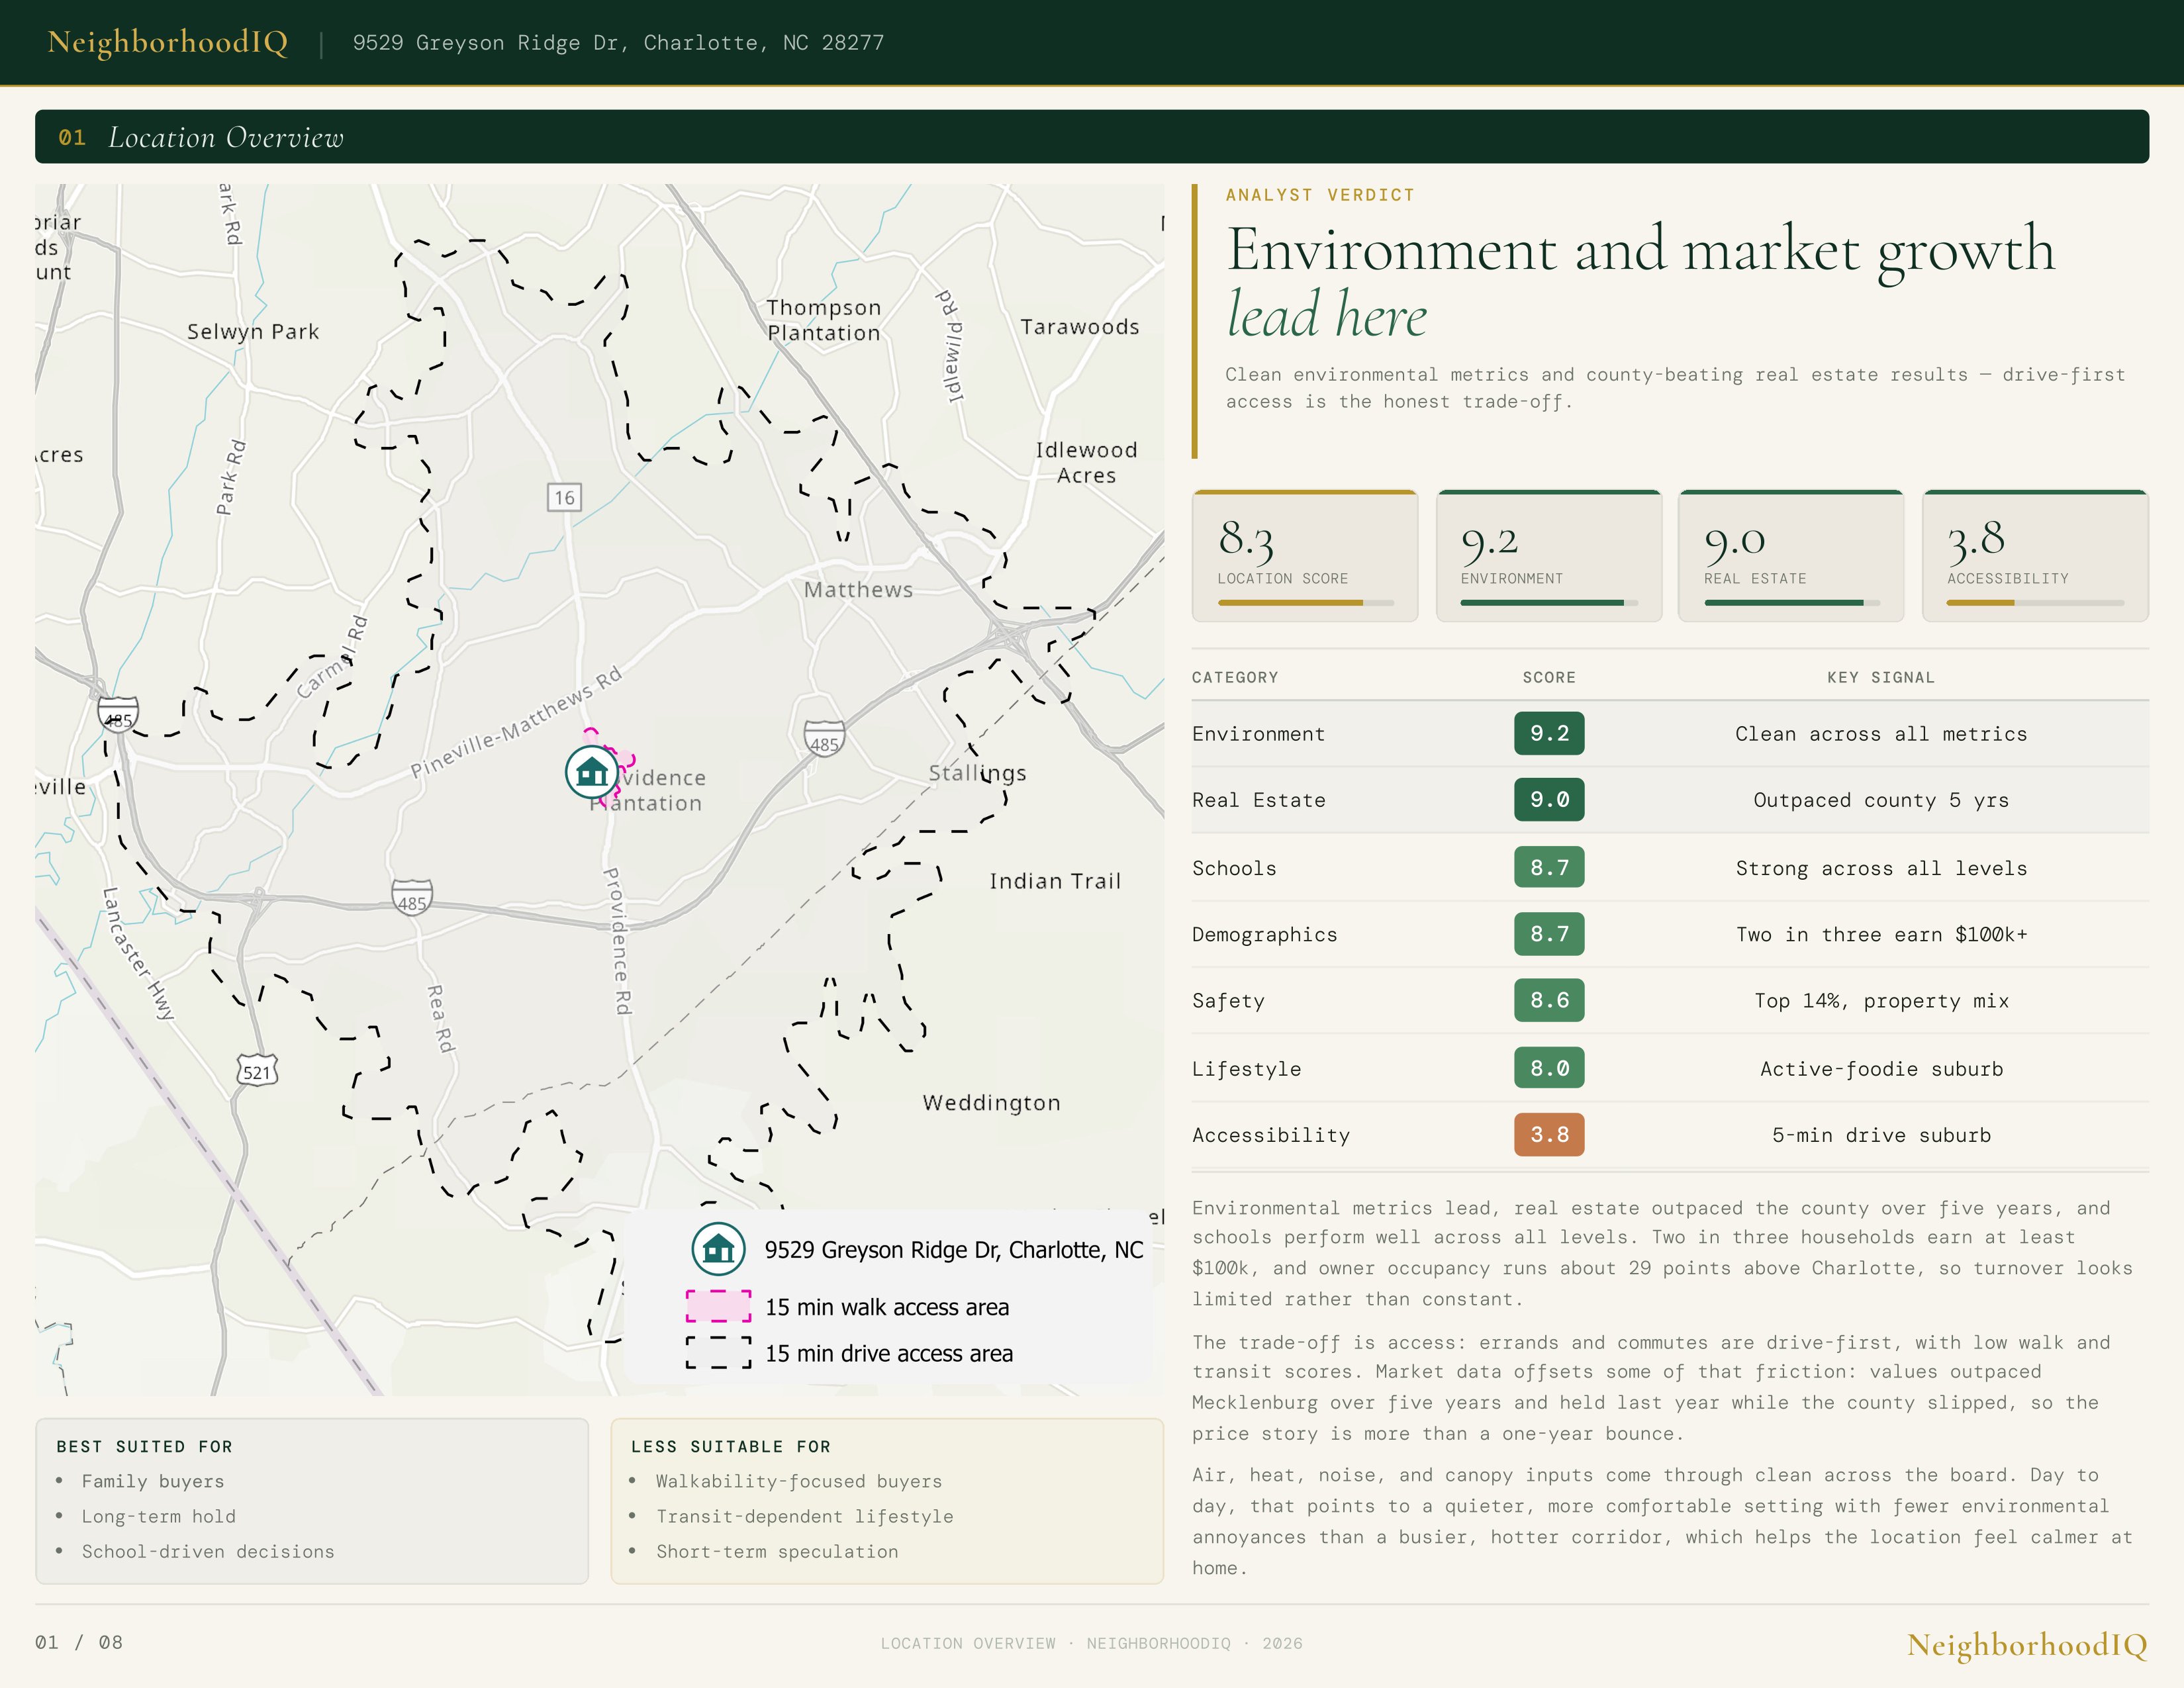2184x1688 pixels.
Task: Click the Idlewood Acres map label
Action: (x=1086, y=463)
